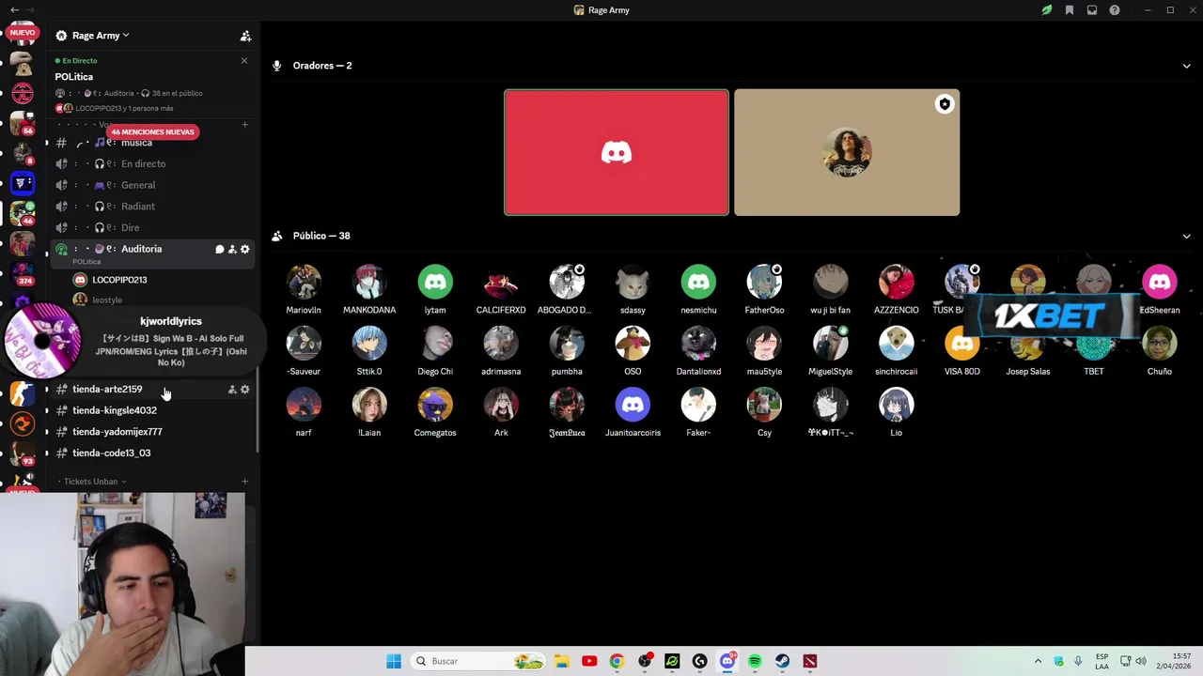
Task: Add channel with plus next to Tickets Unban
Action: (244, 482)
